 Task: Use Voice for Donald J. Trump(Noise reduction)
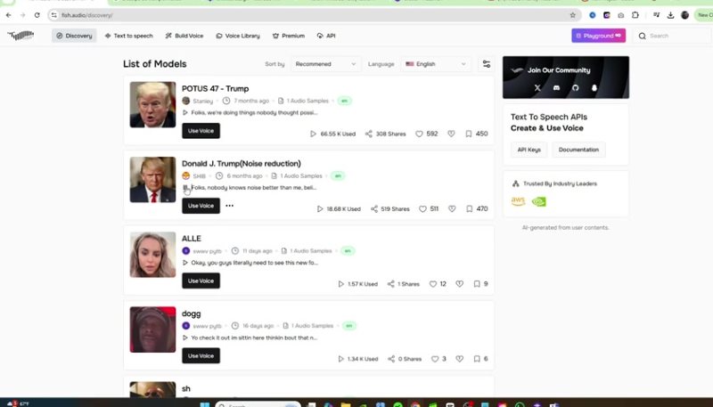point(201,206)
